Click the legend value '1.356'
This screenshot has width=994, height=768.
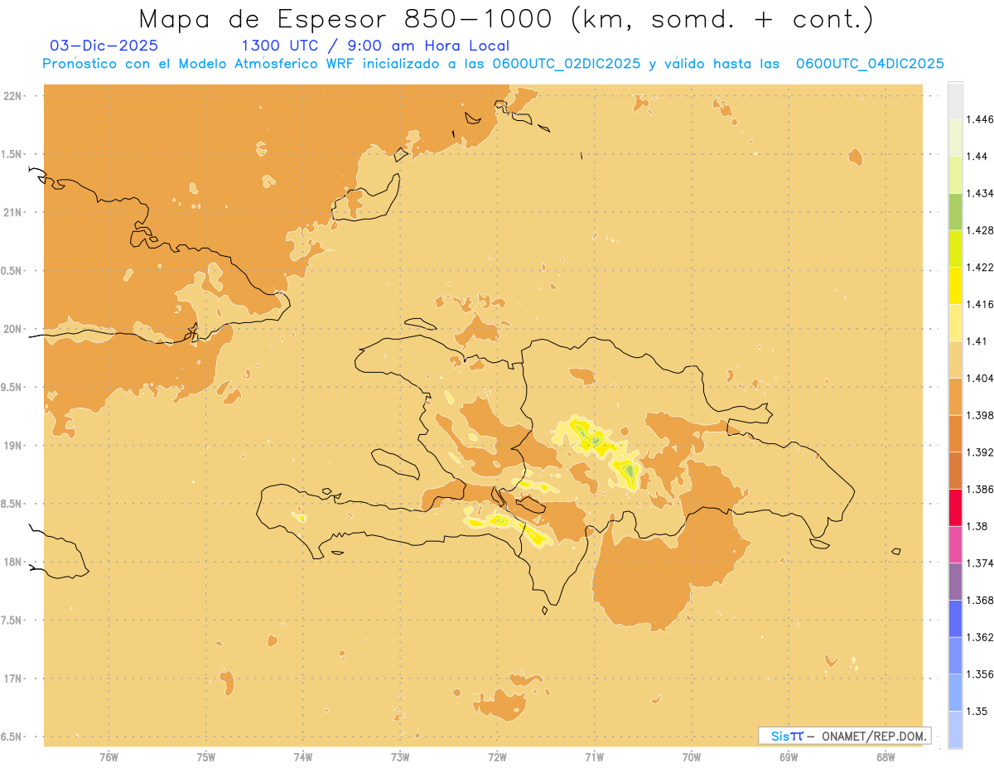(979, 674)
